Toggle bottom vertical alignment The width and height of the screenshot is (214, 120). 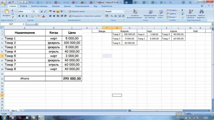point(58,11)
